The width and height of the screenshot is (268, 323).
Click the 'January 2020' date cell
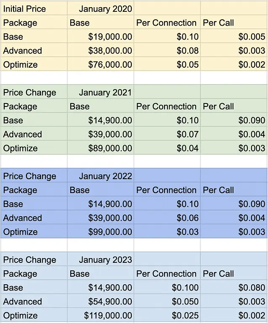(x=105, y=9)
